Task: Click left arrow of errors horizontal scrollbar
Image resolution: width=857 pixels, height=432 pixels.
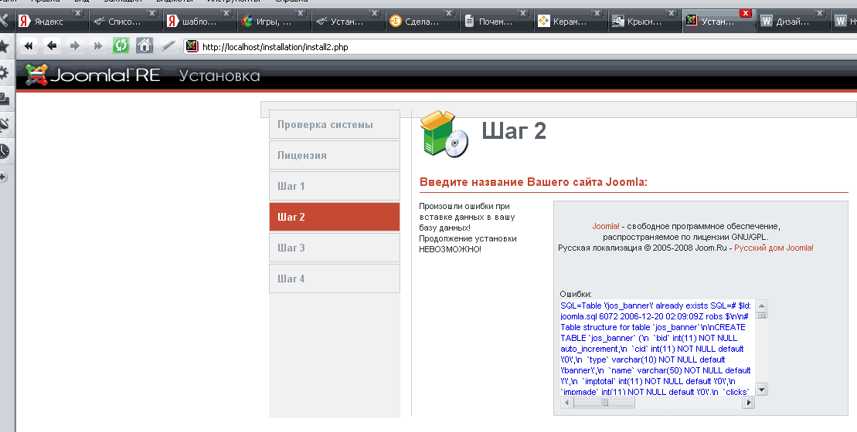Action: tap(566, 402)
